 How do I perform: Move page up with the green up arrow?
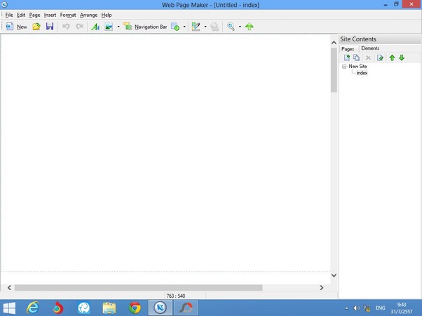pos(392,57)
